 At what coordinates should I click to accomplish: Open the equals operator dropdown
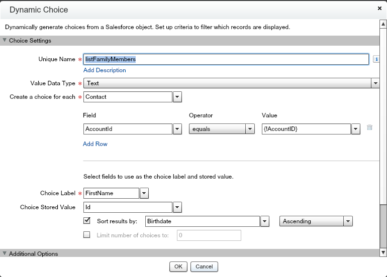[x=250, y=129]
